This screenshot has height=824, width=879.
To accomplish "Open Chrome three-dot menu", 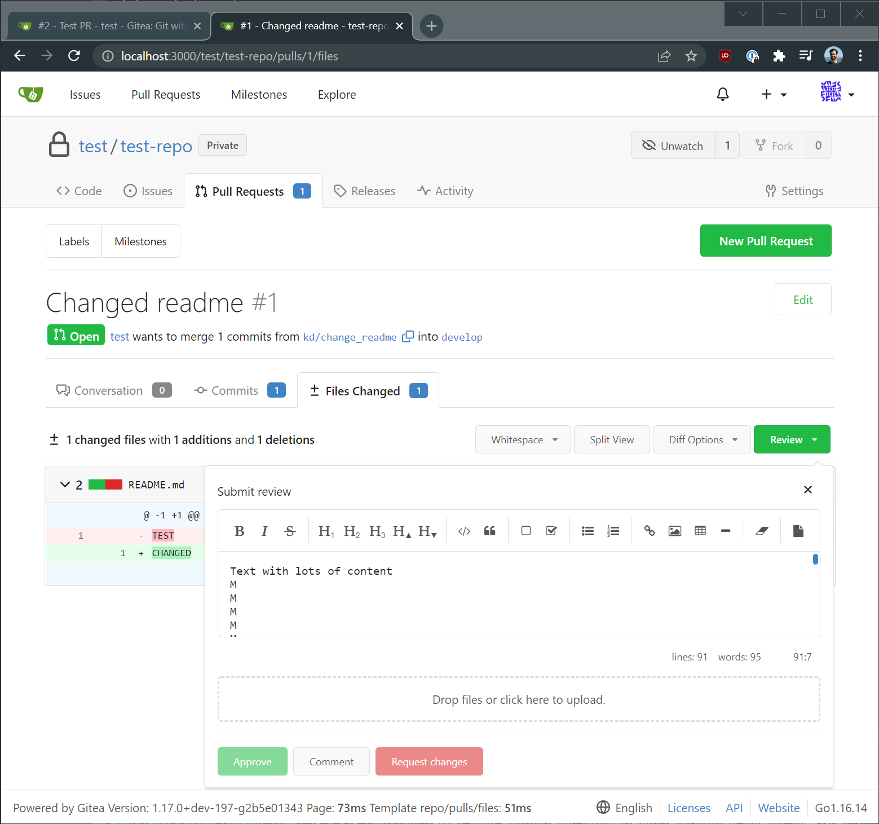I will (860, 56).
